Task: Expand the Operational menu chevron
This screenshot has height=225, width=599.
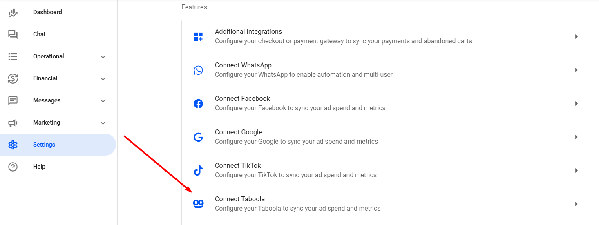Action: 103,57
